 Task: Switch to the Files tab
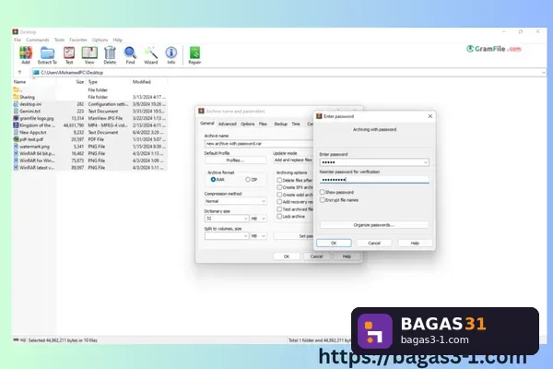click(x=263, y=124)
